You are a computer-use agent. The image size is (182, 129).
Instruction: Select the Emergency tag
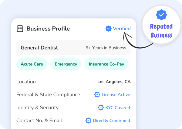point(66,64)
